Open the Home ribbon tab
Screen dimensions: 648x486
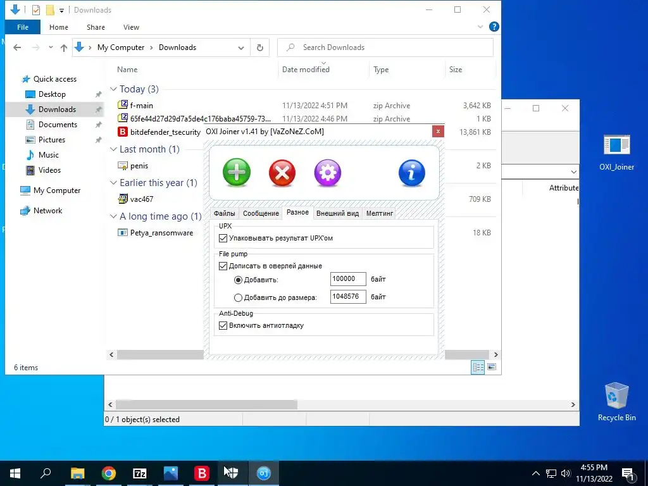pyautogui.click(x=59, y=27)
